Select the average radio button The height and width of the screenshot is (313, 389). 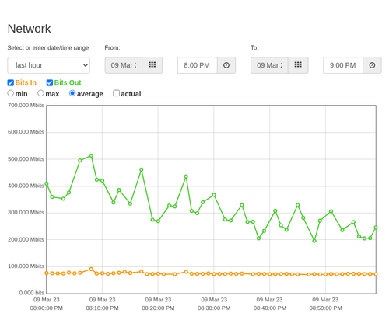72,93
